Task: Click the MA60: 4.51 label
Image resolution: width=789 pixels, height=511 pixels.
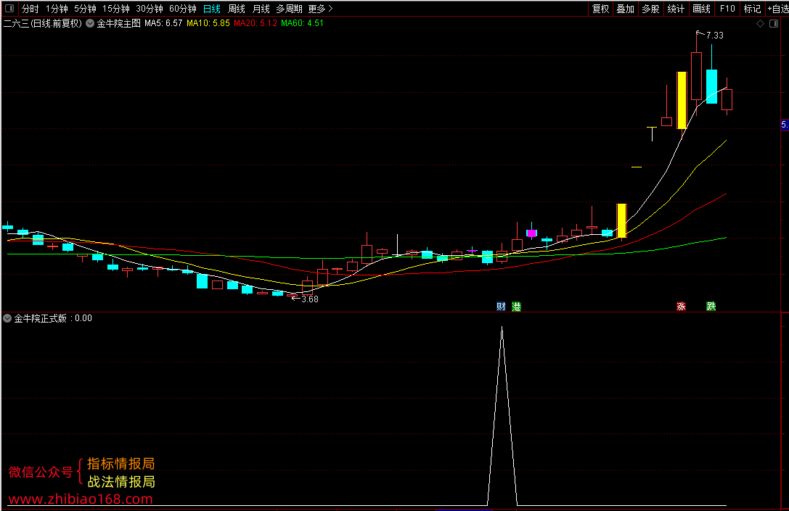Action: [303, 23]
